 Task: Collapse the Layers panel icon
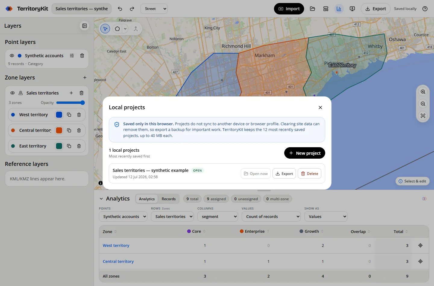(x=84, y=26)
